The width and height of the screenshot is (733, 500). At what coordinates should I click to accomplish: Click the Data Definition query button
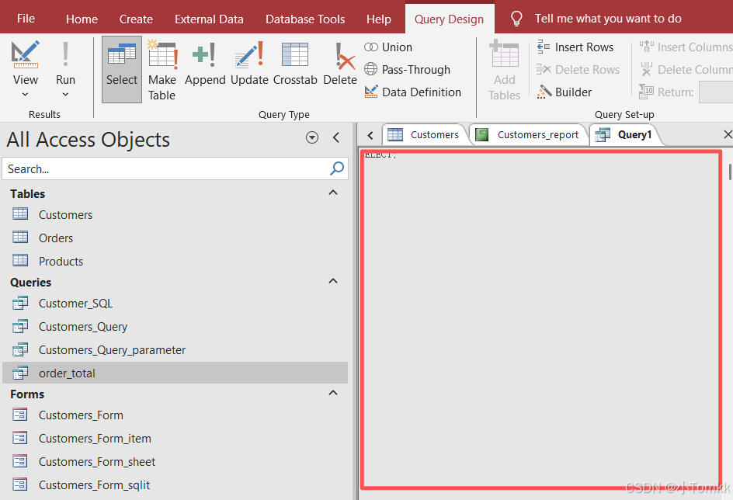(413, 92)
